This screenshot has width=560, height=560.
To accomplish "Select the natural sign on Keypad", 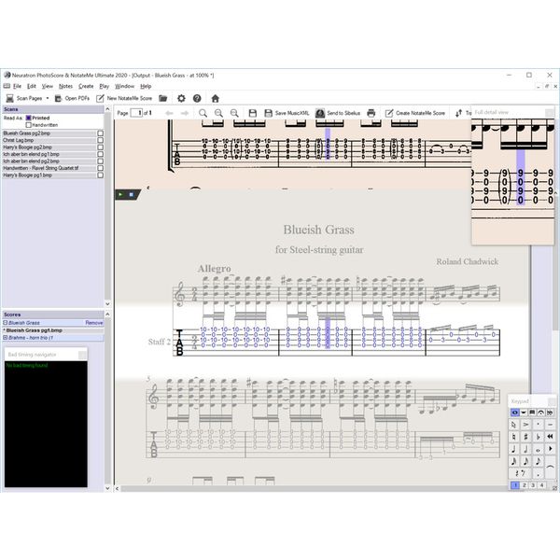I will point(514,437).
